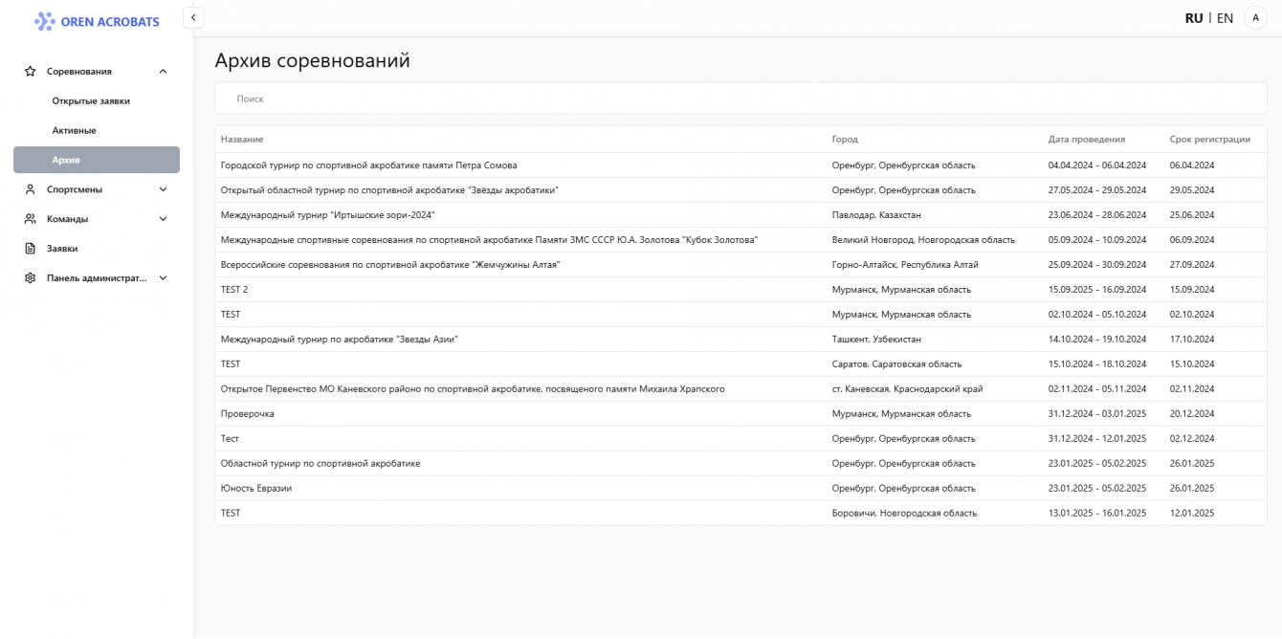
Task: Go to the Активные competitions page
Action: [75, 130]
